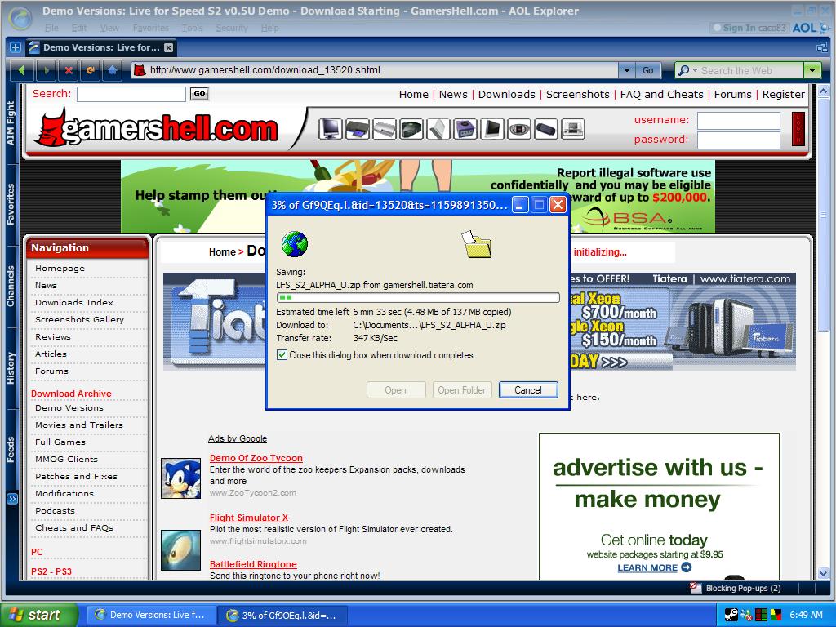Click the password input field
This screenshot has width=836, height=627.
point(738,140)
